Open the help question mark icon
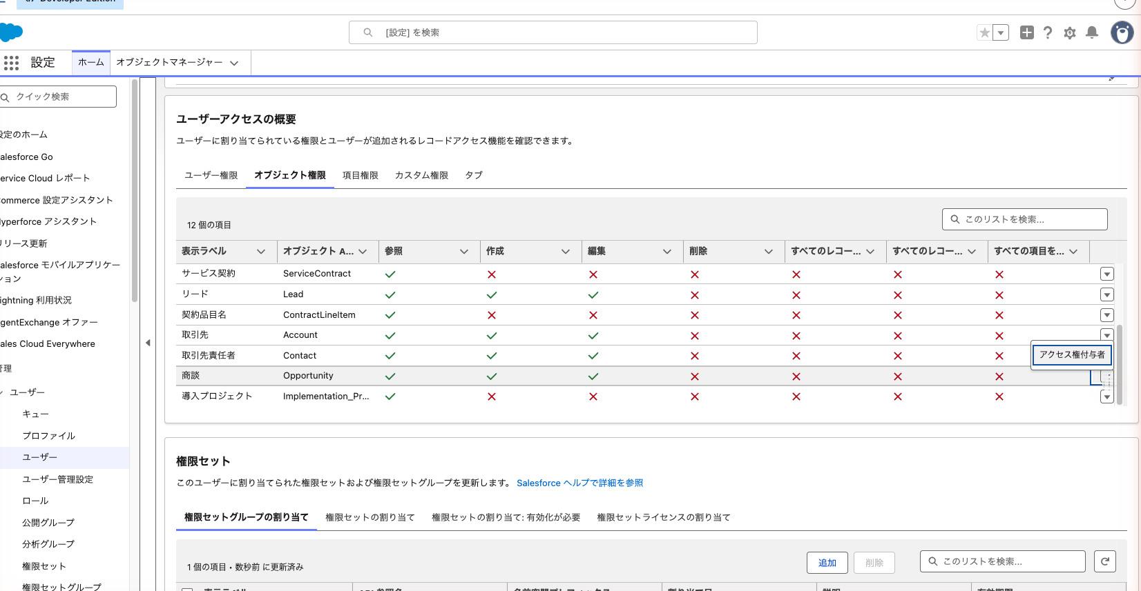The image size is (1141, 591). (1048, 32)
